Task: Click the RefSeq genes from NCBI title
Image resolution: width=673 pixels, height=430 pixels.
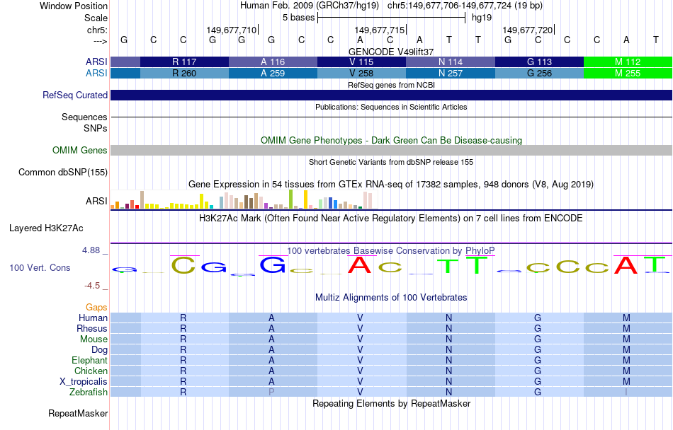Action: point(391,86)
